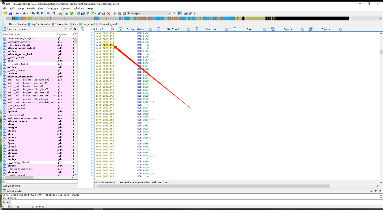This screenshot has height=210, width=383.
Task: Click the blue up-arrow toolbar icon
Action: click(54, 13)
